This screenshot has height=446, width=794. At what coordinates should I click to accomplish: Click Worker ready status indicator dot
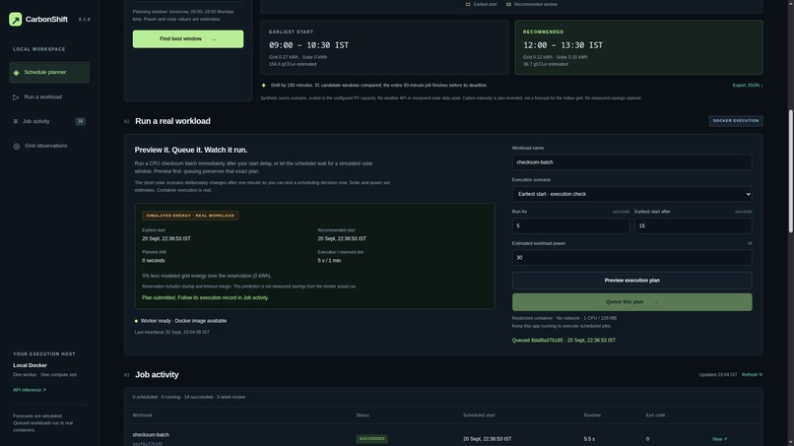click(136, 321)
